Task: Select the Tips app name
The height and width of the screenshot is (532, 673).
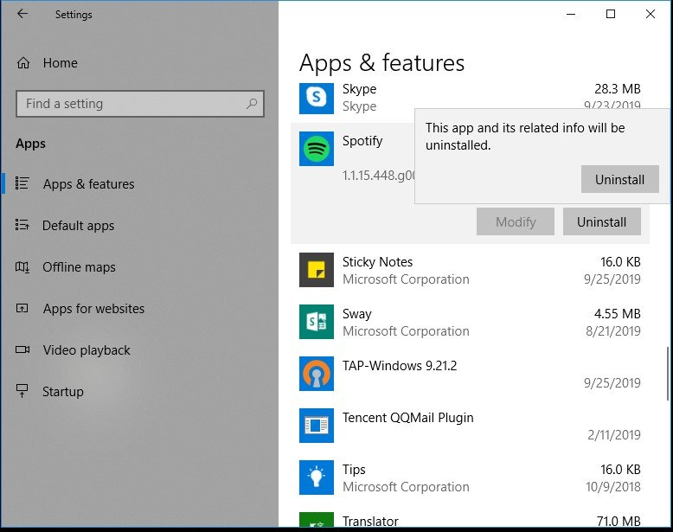Action: (x=354, y=470)
